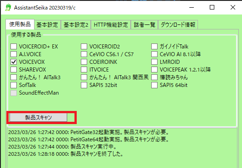The width and height of the screenshot is (242, 168).
Task: Enable the LMROID checkbox
Action: click(154, 62)
